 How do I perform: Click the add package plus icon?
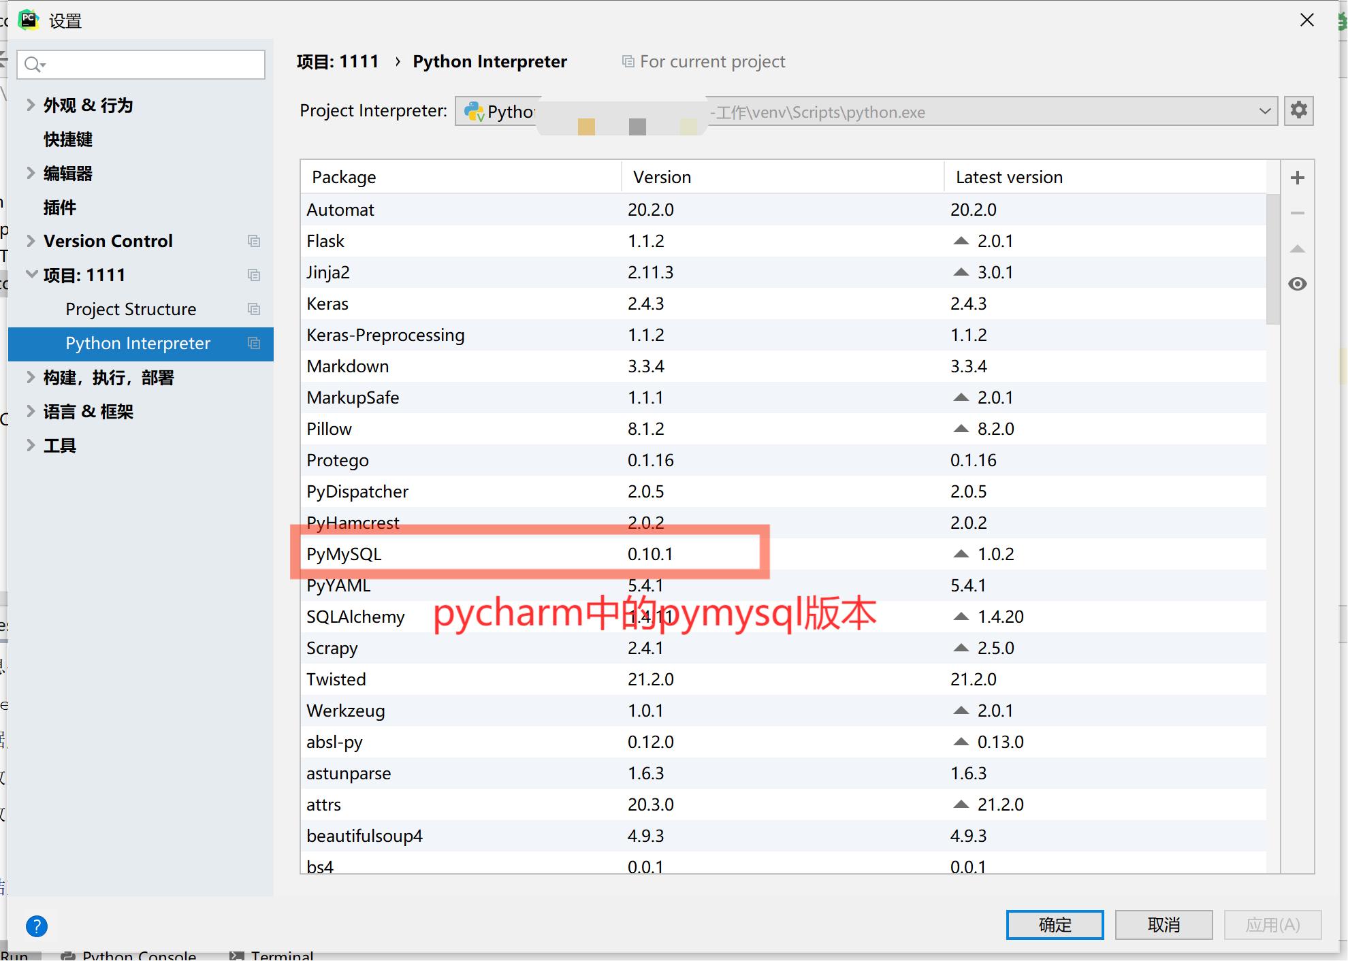(x=1298, y=178)
